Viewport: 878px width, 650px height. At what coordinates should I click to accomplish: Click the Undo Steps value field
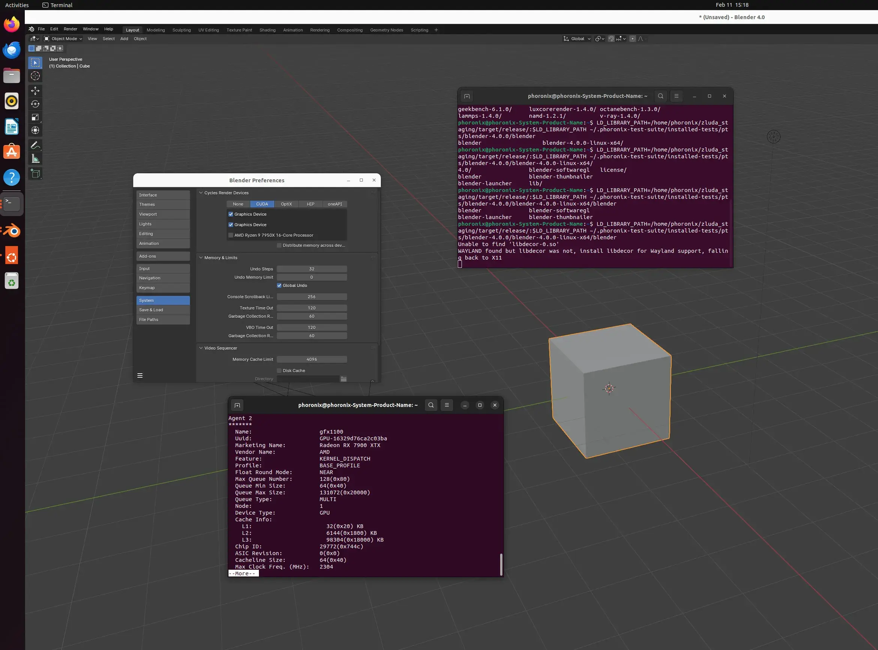[311, 269]
